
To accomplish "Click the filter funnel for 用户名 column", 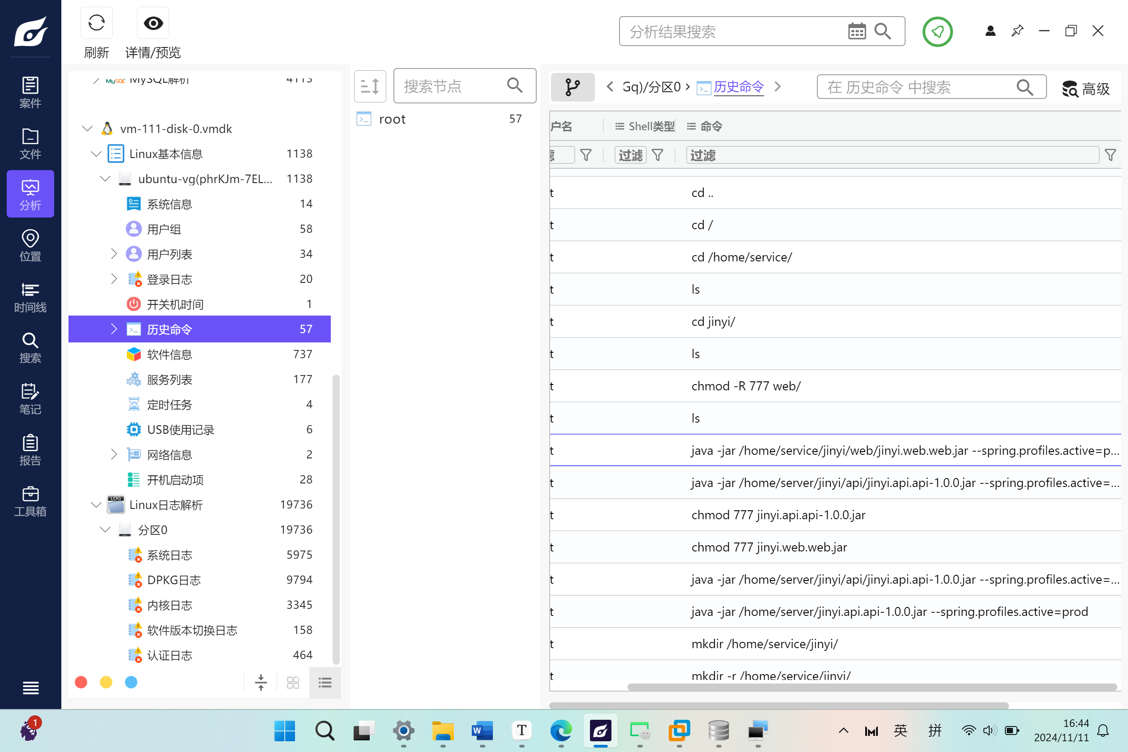I will click(585, 155).
